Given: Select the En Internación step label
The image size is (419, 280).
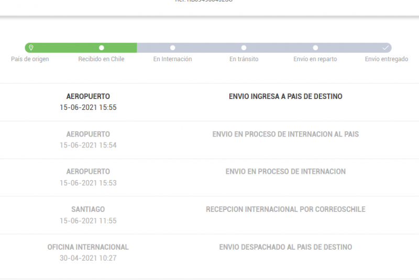Looking at the screenshot, I should pyautogui.click(x=172, y=59).
